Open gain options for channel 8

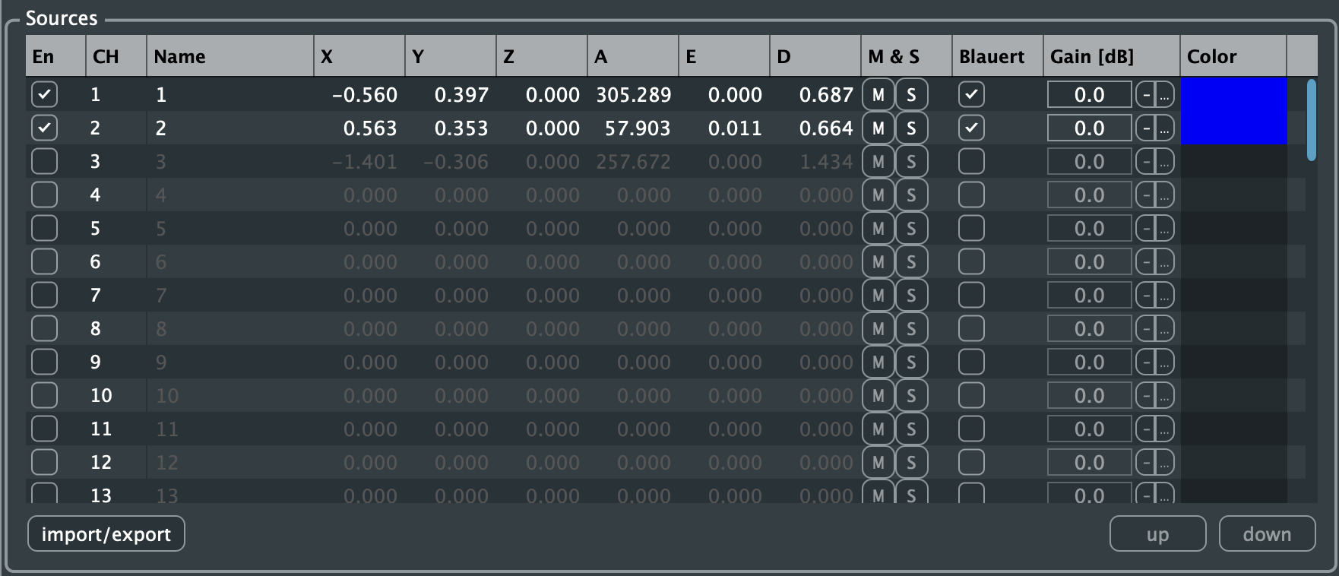(x=1165, y=329)
